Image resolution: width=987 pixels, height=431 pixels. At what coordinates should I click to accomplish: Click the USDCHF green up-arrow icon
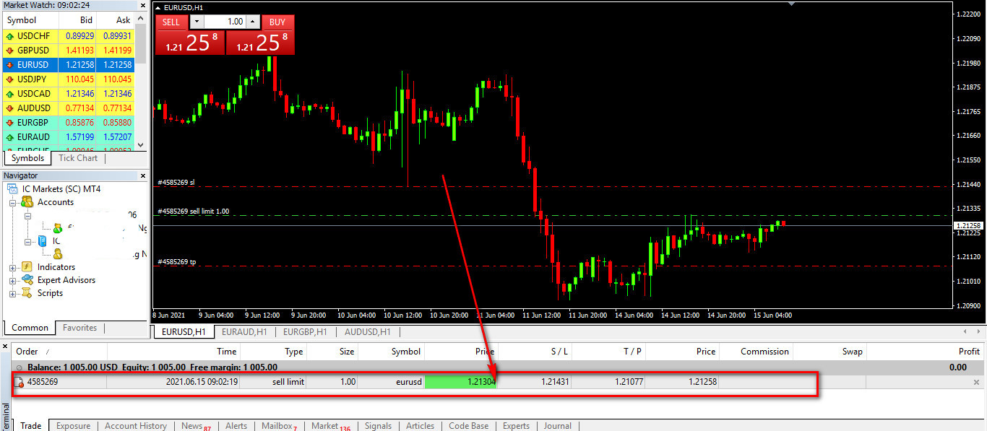pos(9,35)
